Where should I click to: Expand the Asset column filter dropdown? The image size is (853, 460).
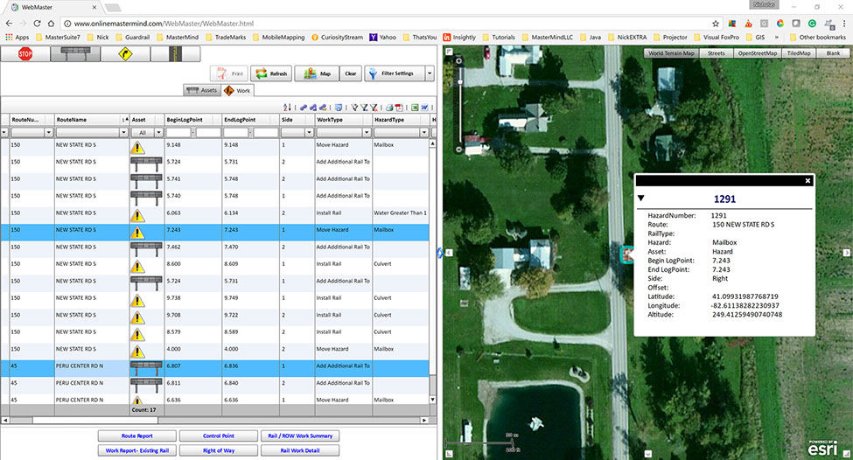click(157, 133)
